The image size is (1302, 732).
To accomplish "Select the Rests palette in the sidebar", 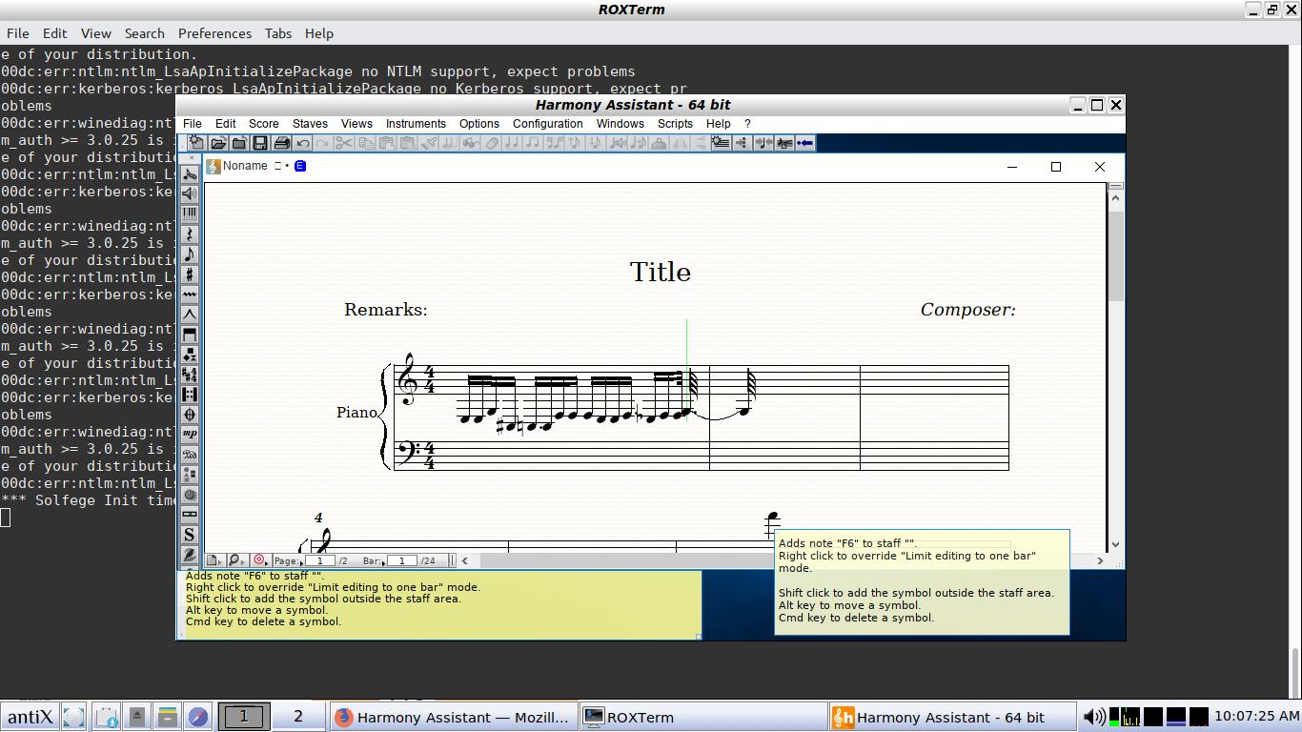I will pyautogui.click(x=190, y=234).
